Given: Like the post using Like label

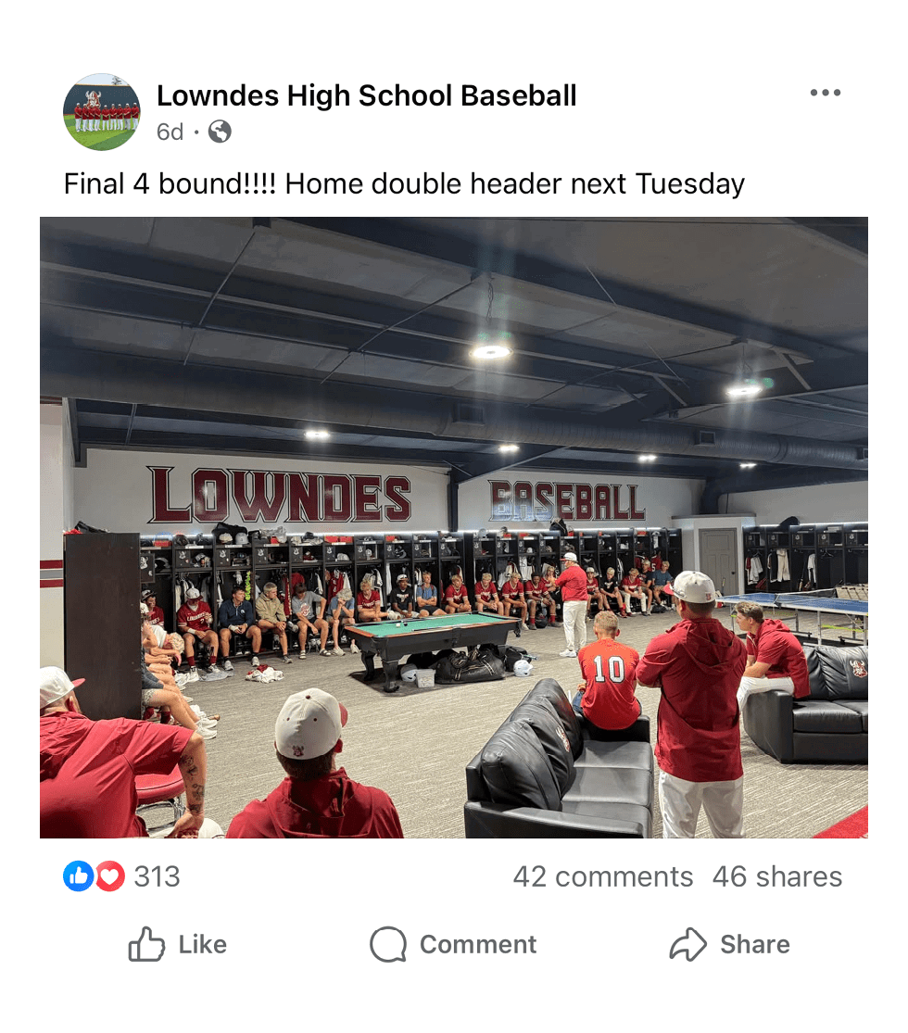Looking at the screenshot, I should (202, 944).
